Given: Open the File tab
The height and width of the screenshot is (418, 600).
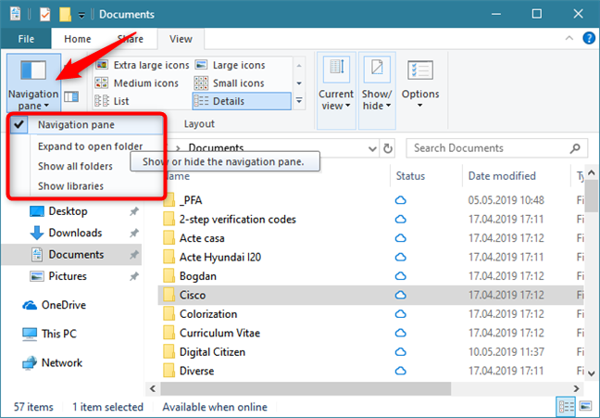Looking at the screenshot, I should pos(26,39).
